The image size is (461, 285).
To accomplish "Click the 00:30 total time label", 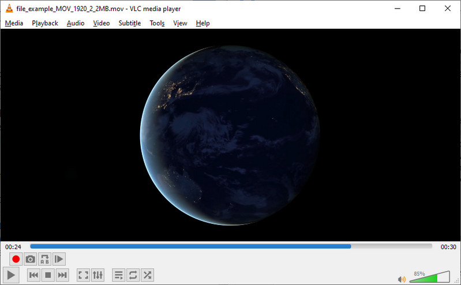I will click(x=448, y=247).
